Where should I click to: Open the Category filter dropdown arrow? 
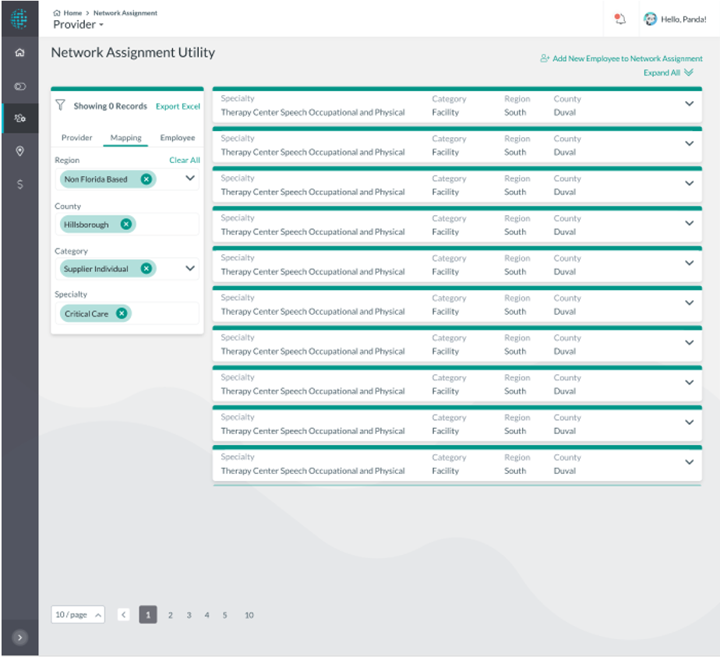(190, 268)
